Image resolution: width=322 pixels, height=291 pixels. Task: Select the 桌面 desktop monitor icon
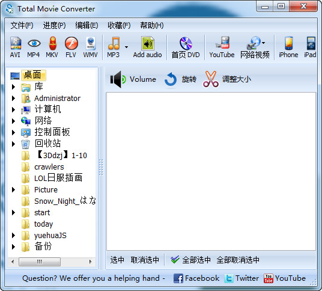pos(15,76)
